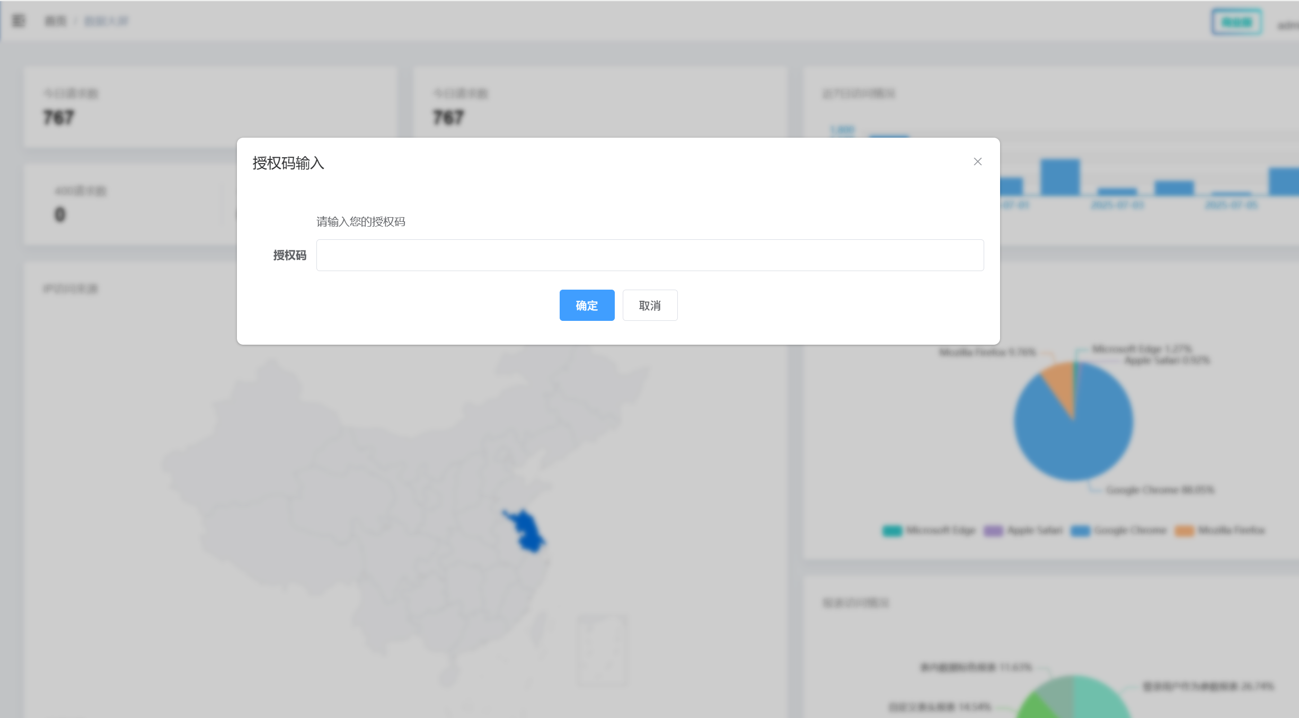
Task: Click the first 767 statistic card
Action: [210, 106]
